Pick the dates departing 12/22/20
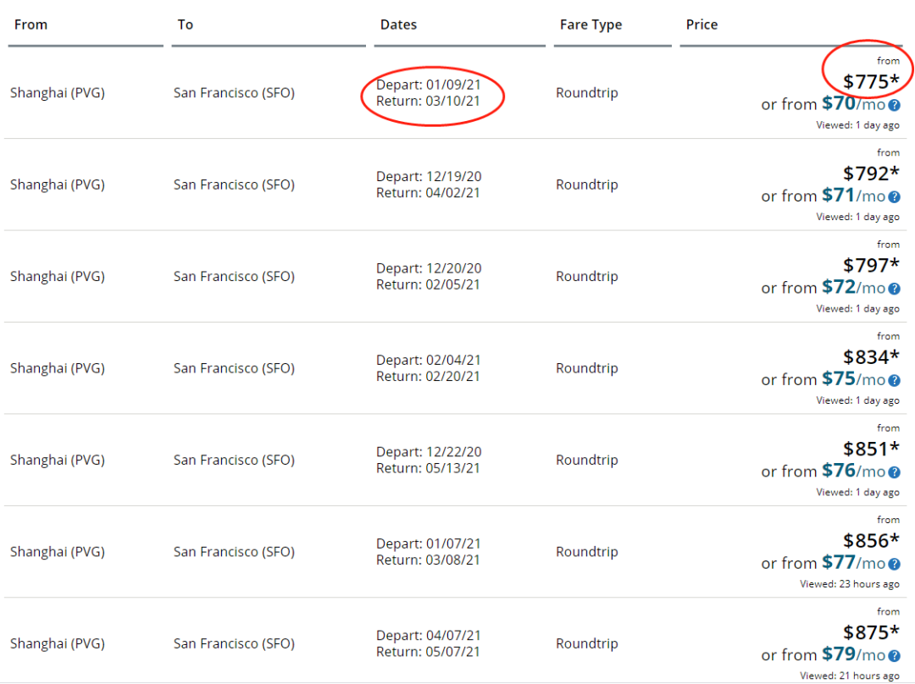Viewport: 915px width, 684px height. point(428,461)
